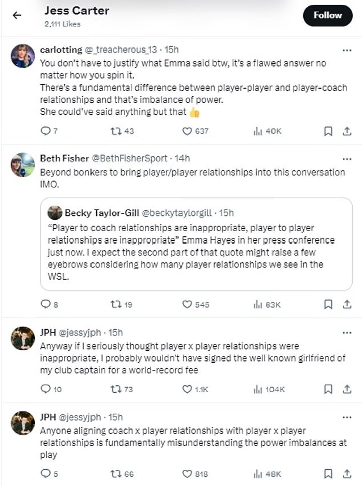Open more options on JPH's world-record fee tweet
The image size is (362, 486).
tap(347, 333)
